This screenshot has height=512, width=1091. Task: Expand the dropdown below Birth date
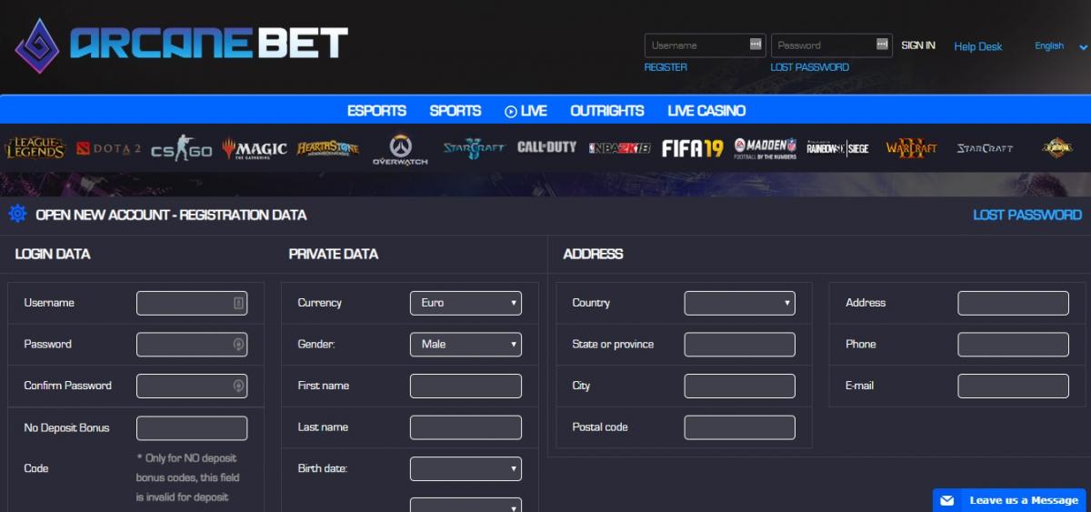coord(465,505)
